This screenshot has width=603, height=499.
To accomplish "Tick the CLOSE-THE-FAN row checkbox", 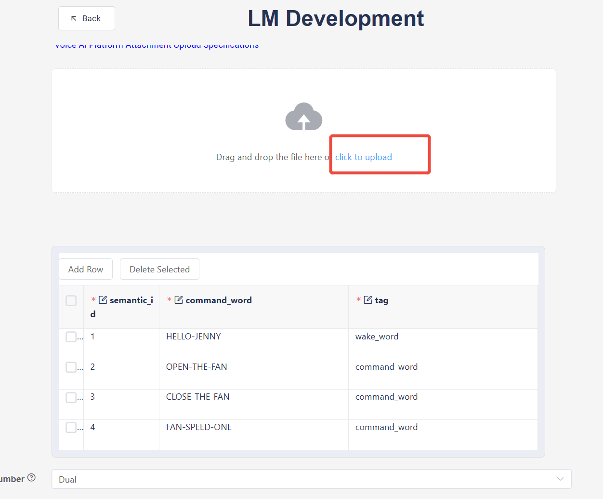I will (x=71, y=397).
